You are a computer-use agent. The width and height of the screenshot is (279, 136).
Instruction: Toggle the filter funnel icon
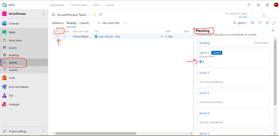260,23
